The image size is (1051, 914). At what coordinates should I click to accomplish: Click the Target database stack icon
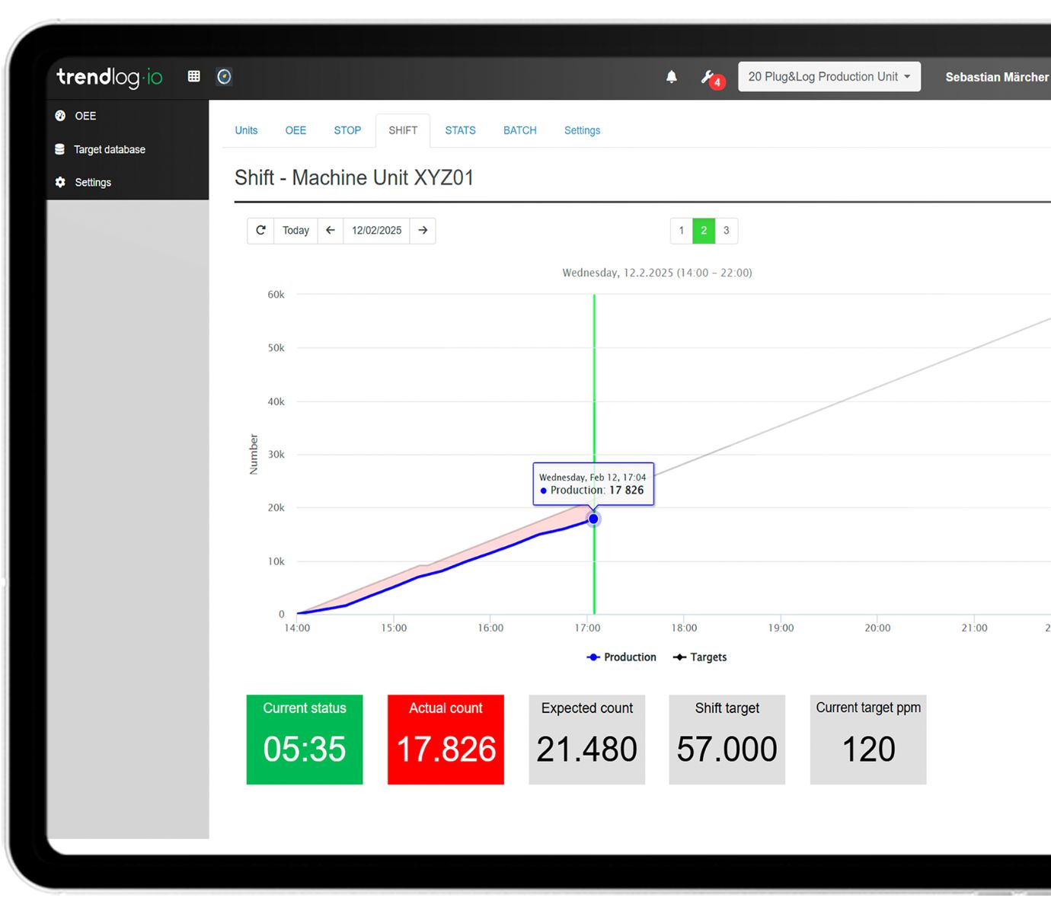coord(59,149)
